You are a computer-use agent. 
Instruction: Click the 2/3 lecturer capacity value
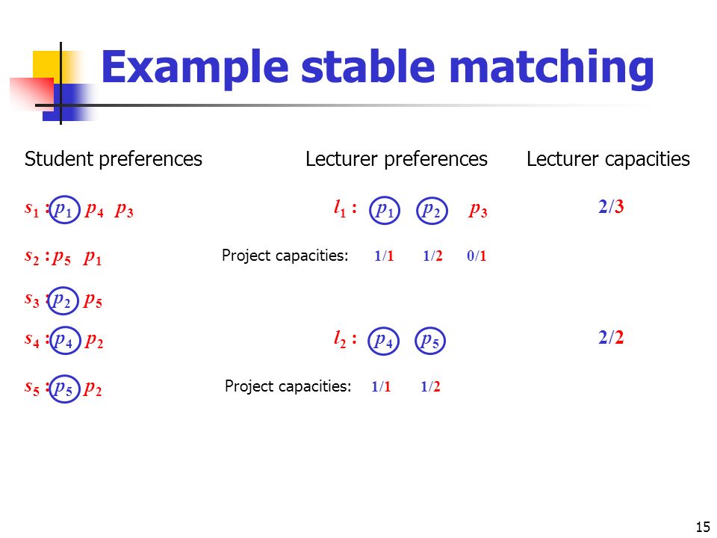coord(611,207)
